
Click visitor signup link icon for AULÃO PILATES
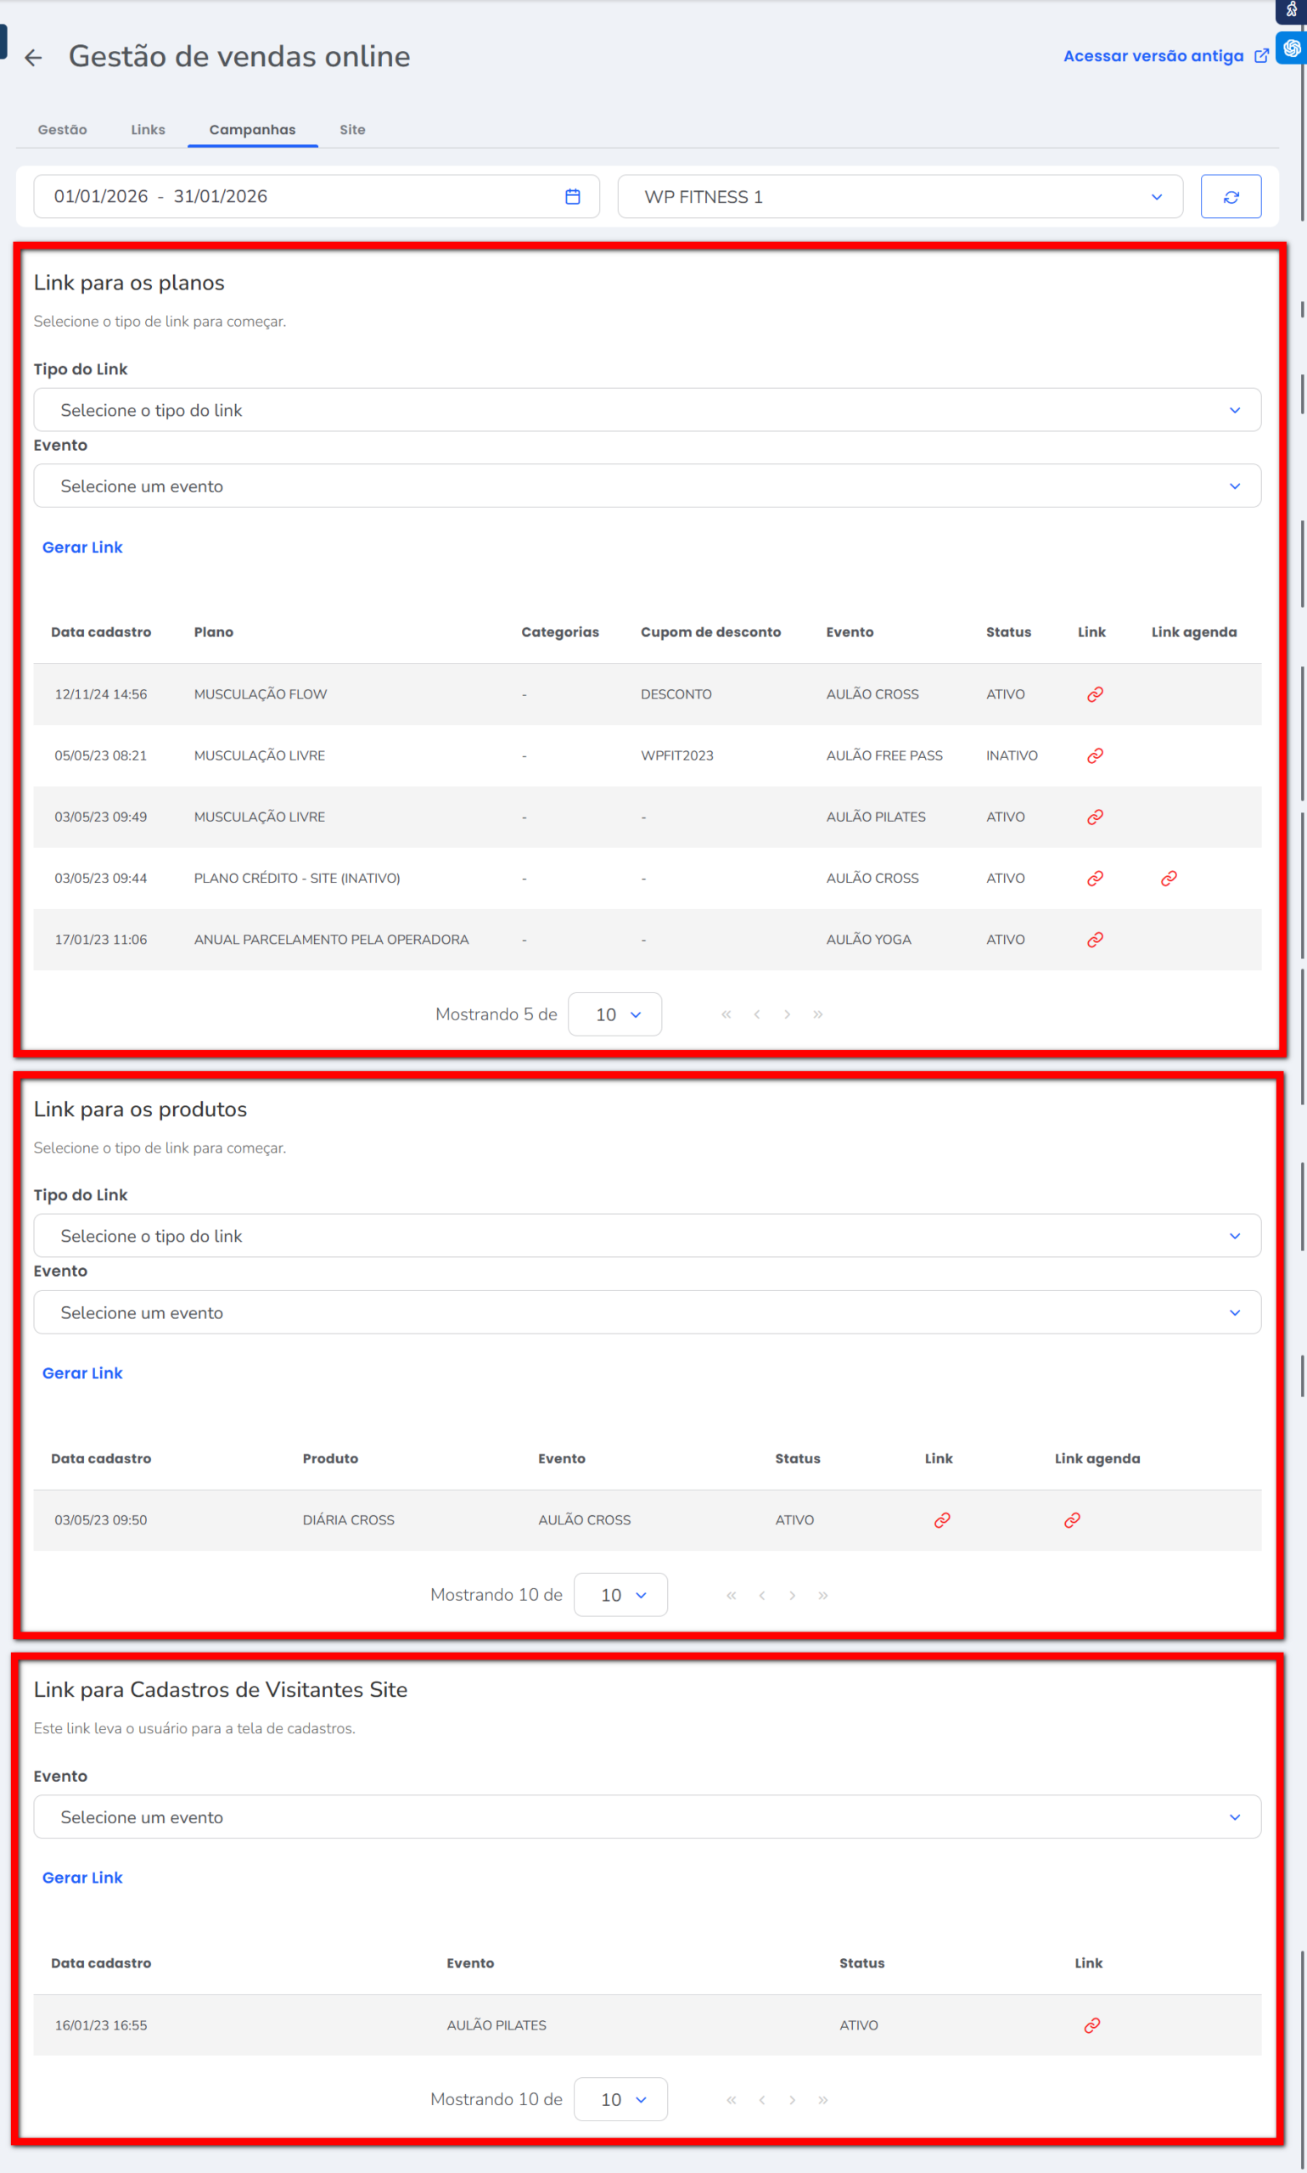pos(1091,2024)
